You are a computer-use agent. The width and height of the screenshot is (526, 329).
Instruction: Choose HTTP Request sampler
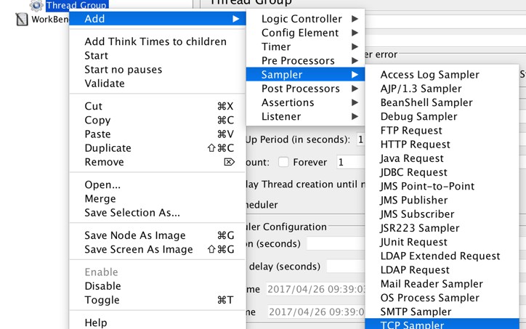415,145
